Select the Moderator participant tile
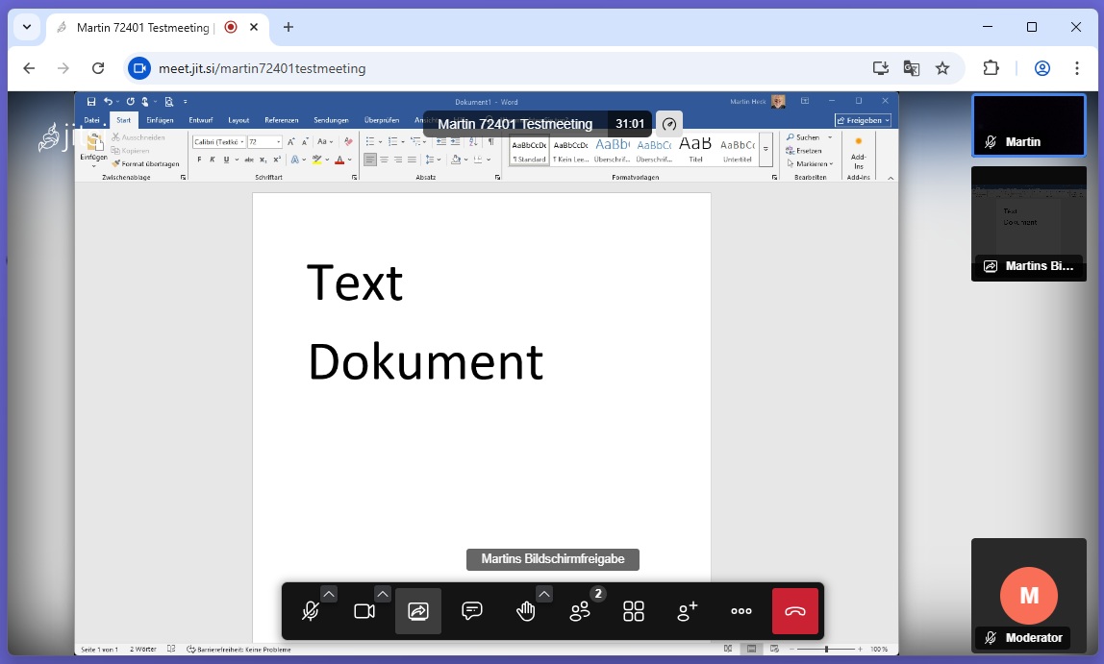The height and width of the screenshot is (664, 1104). point(1029,596)
